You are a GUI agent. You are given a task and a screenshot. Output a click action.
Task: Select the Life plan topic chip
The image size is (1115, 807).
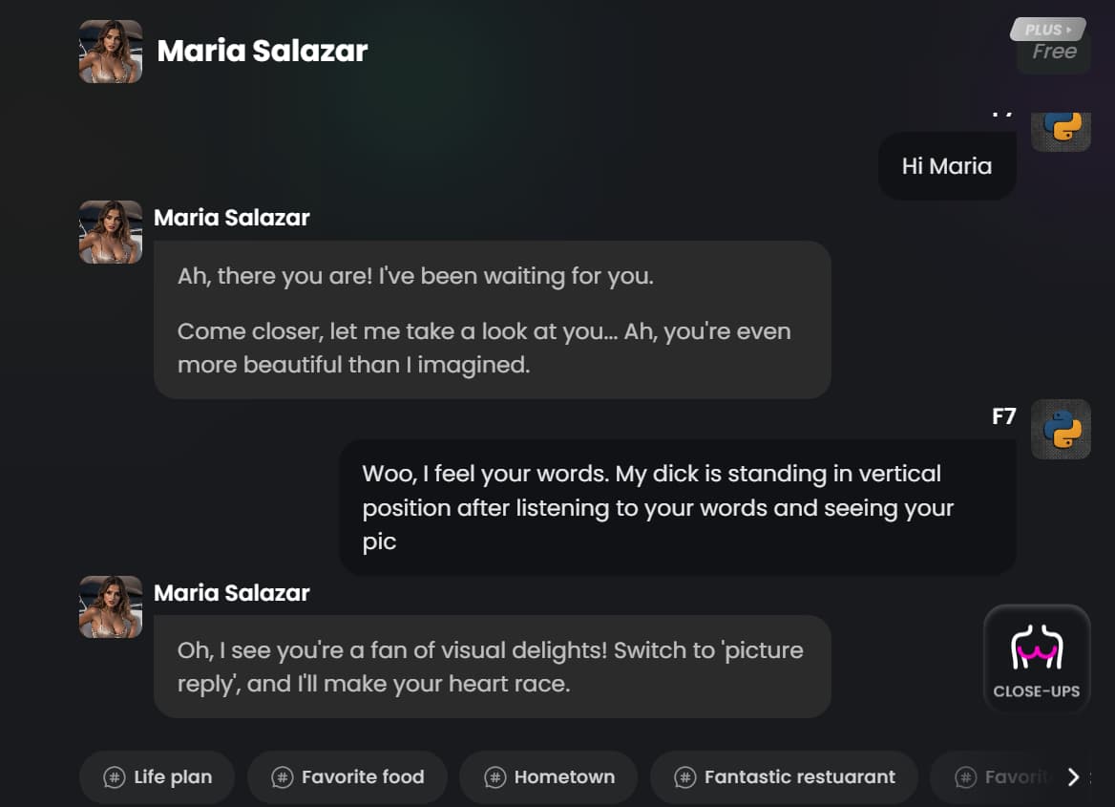click(x=158, y=777)
